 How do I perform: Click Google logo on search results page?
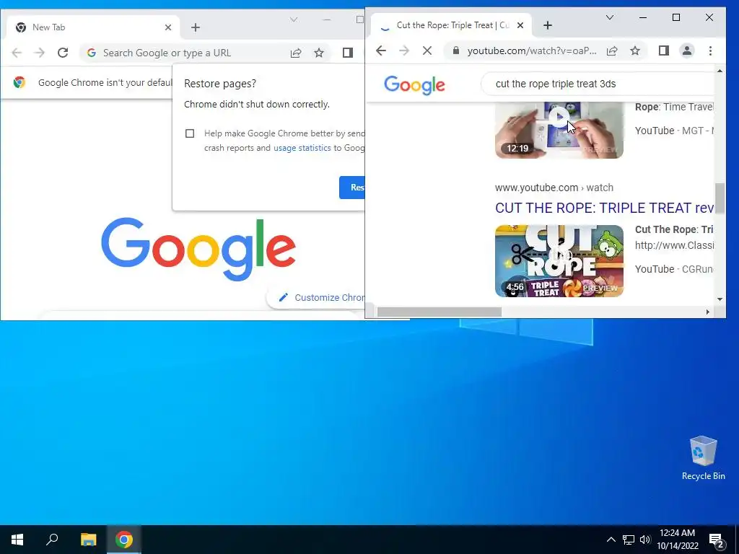pos(415,85)
